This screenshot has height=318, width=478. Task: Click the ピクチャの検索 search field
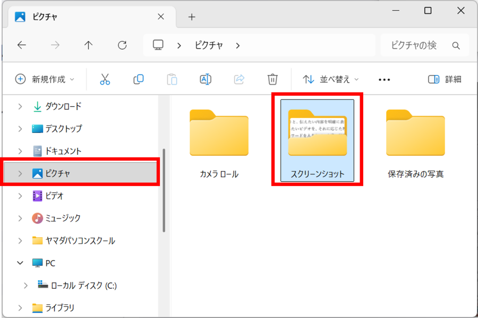coord(420,45)
